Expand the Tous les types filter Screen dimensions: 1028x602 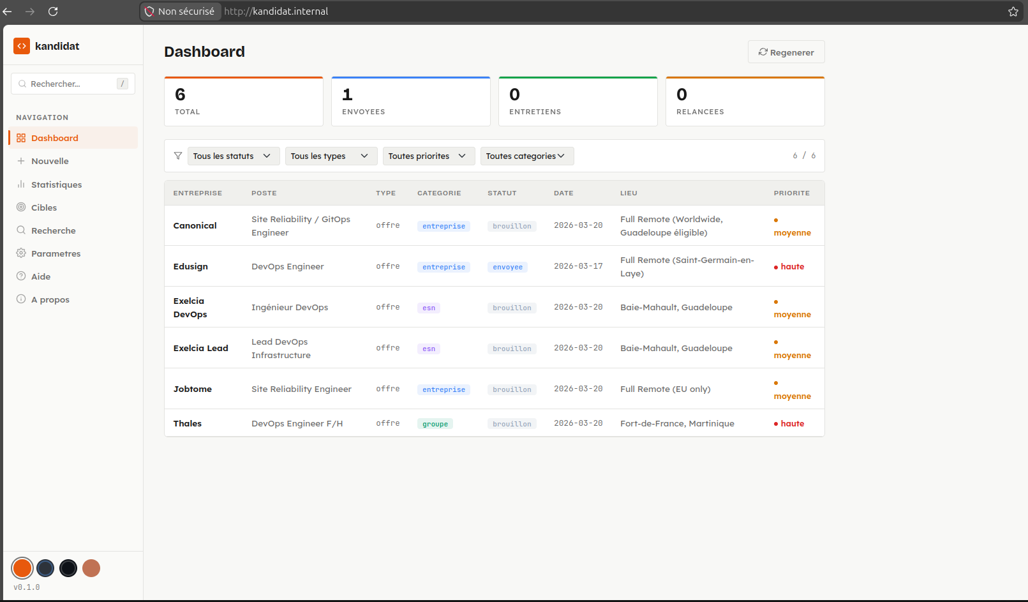coord(330,156)
